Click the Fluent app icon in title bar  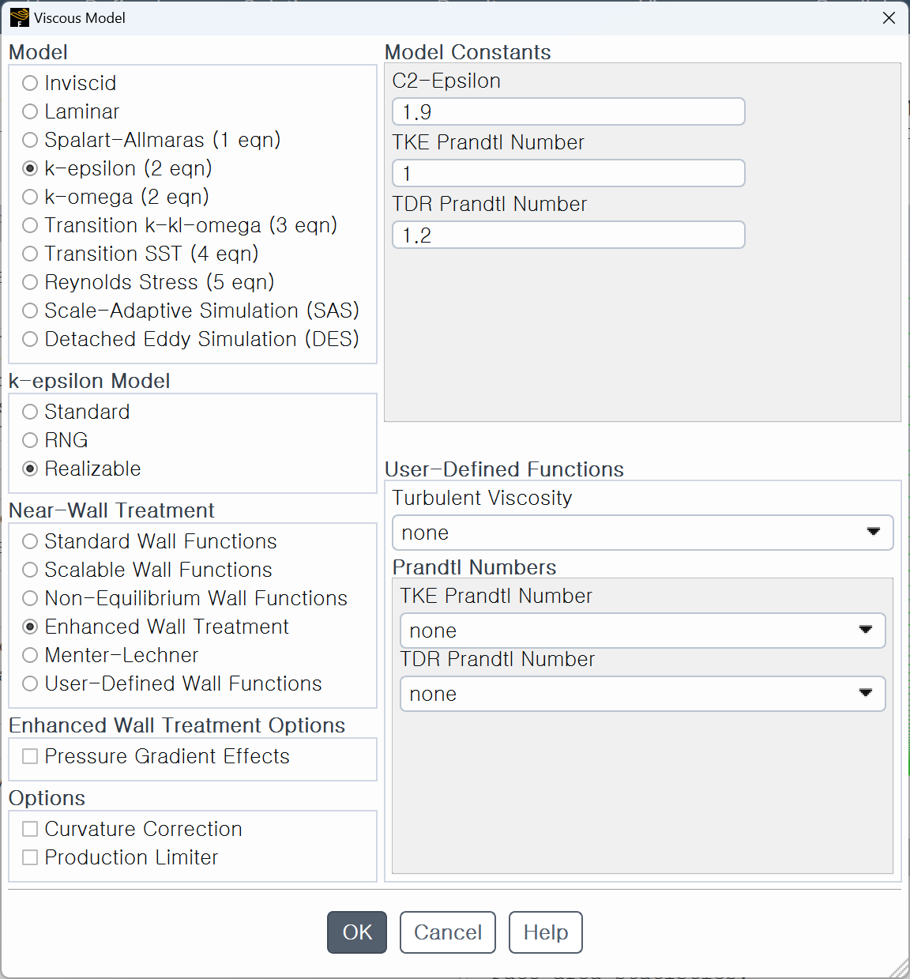(x=19, y=17)
